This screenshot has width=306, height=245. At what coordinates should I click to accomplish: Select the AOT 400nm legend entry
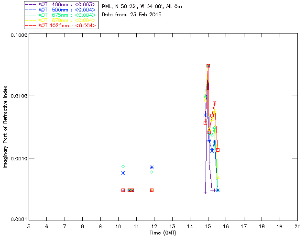click(61, 4)
